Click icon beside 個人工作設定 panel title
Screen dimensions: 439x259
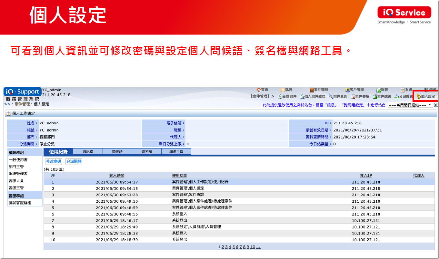9,113
